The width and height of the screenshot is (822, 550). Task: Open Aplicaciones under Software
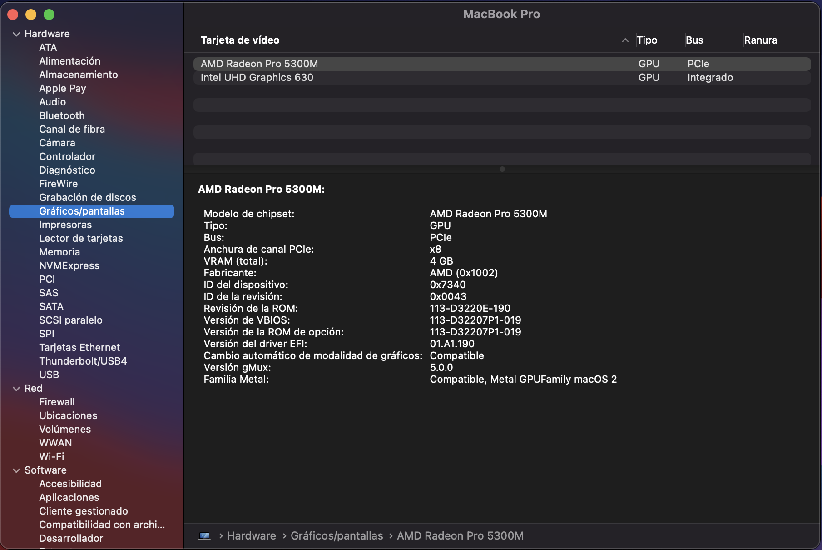[x=69, y=498]
